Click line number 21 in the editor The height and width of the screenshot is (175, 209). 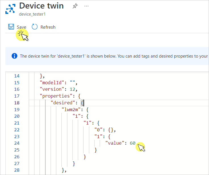click(x=17, y=123)
